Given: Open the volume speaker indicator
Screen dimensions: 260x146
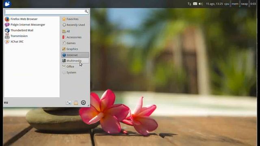Looking at the screenshot, I should (201, 4).
